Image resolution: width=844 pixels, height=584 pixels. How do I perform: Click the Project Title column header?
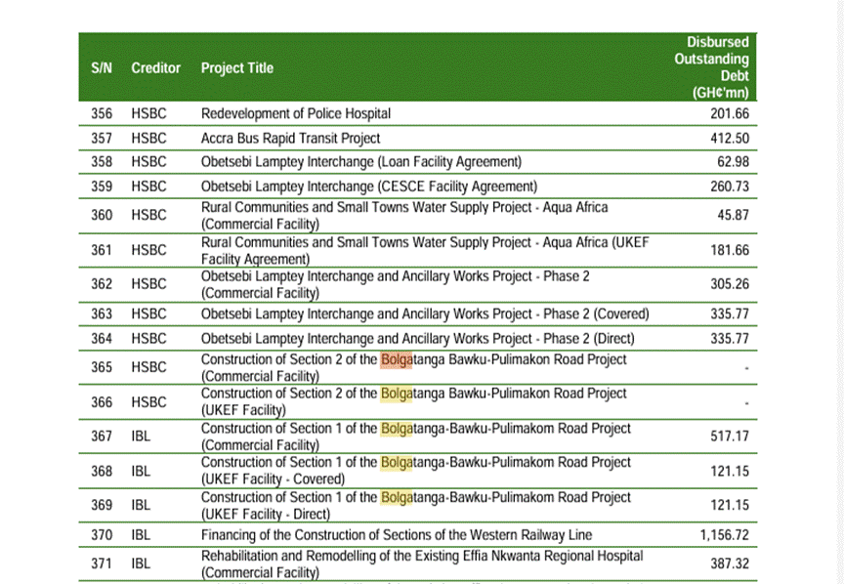236,67
